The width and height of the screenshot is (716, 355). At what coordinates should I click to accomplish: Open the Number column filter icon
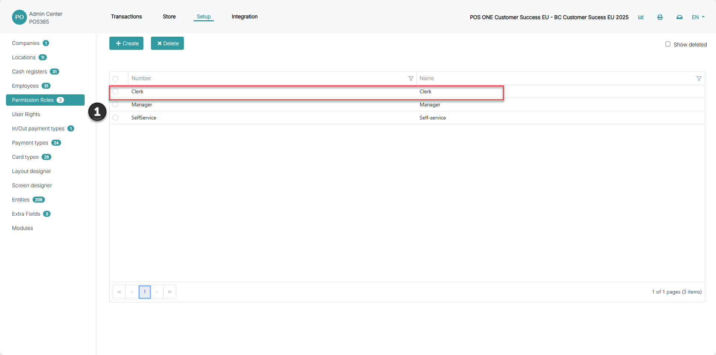coord(411,79)
